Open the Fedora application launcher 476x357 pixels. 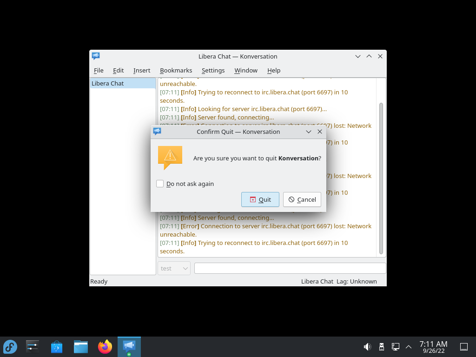coord(10,347)
